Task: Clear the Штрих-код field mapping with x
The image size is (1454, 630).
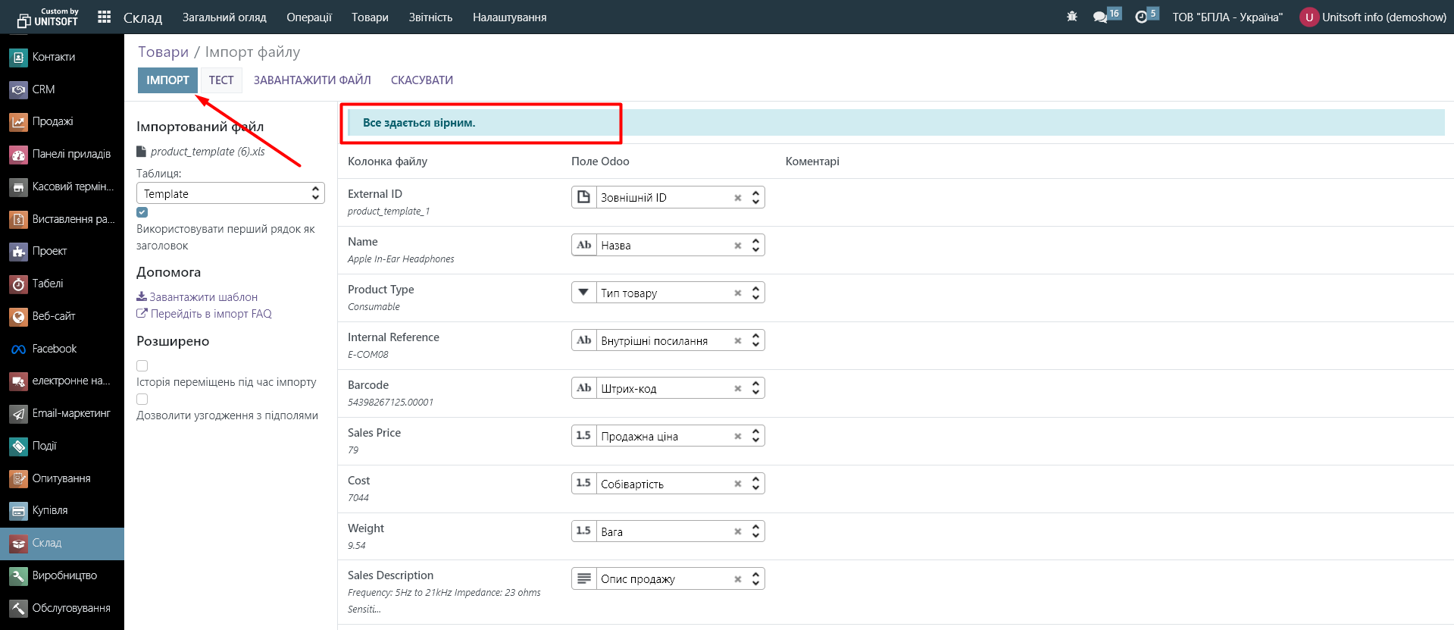Action: tap(737, 389)
